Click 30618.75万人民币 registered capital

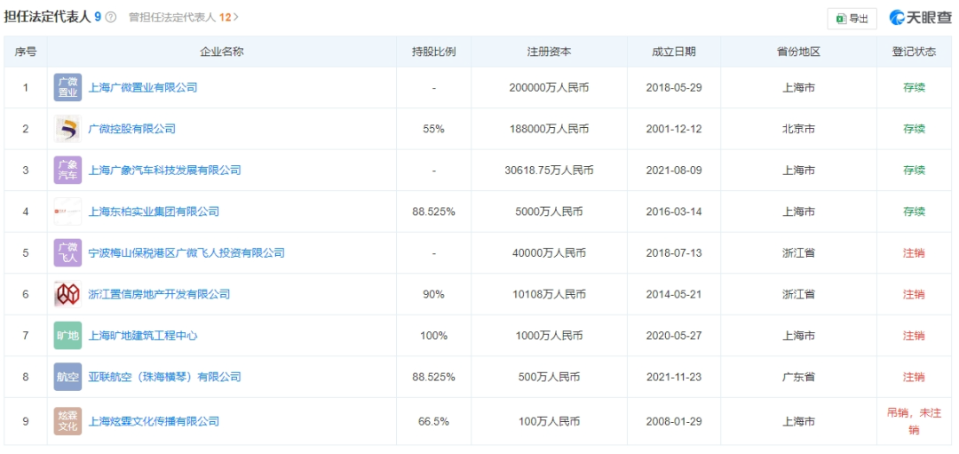pos(550,170)
